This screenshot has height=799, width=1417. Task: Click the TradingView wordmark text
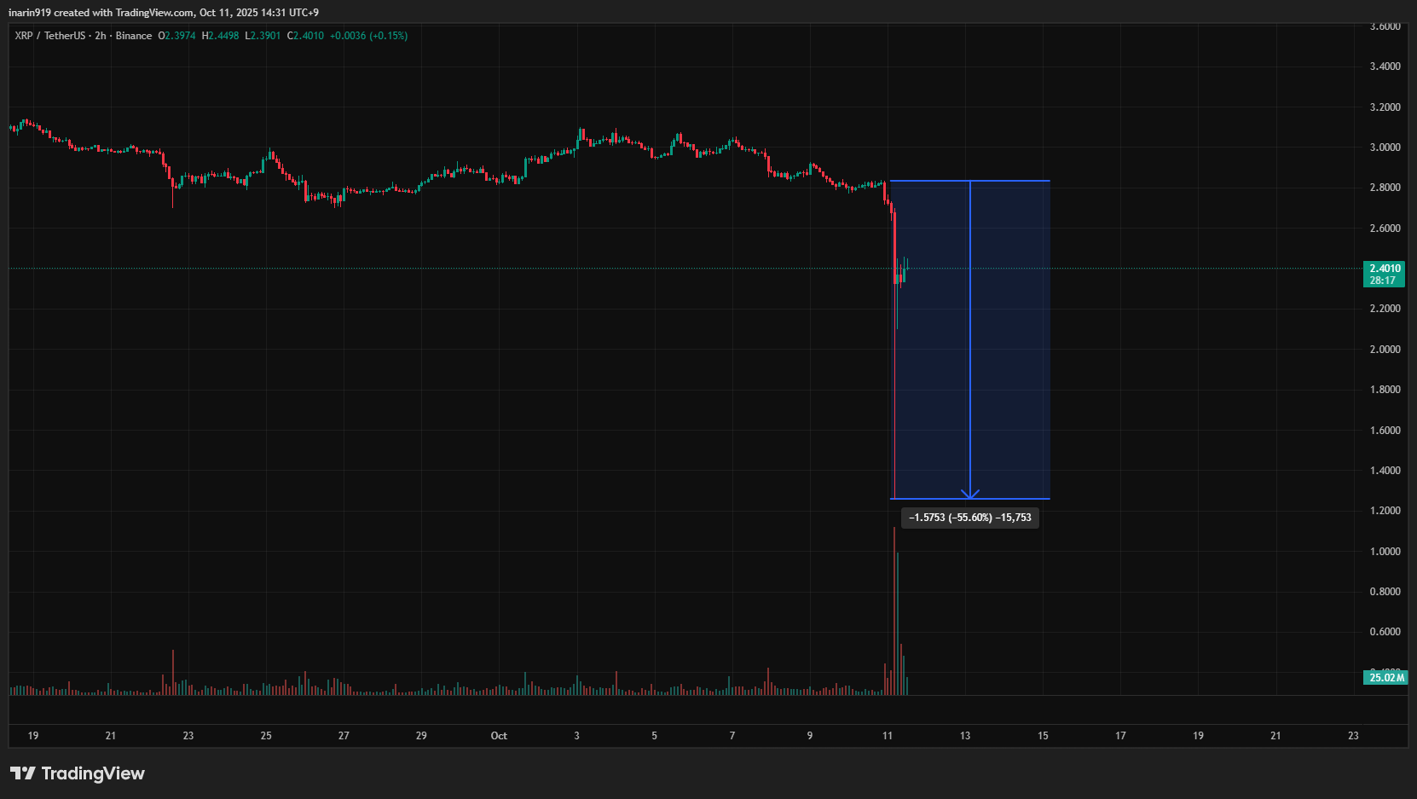pyautogui.click(x=93, y=773)
